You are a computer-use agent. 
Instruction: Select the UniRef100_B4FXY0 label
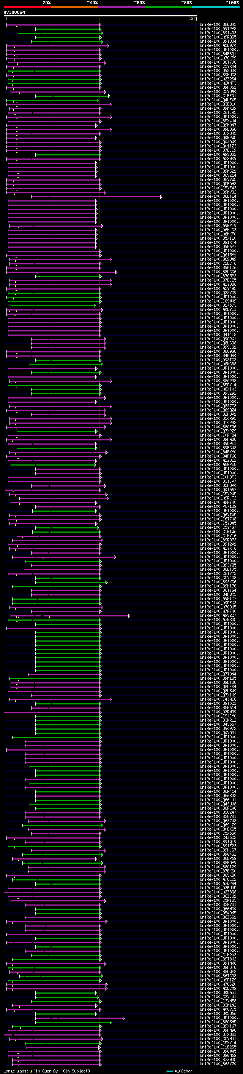218,452
